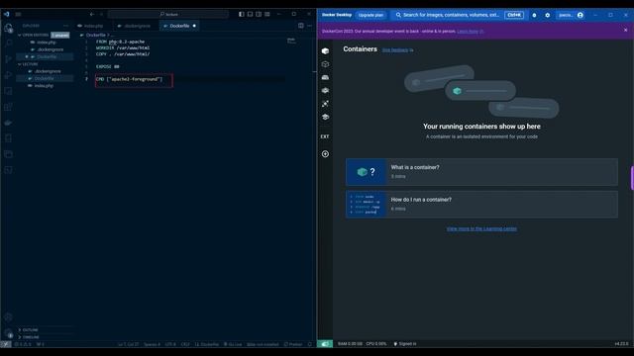Click the editor minimap preview

click(291, 41)
